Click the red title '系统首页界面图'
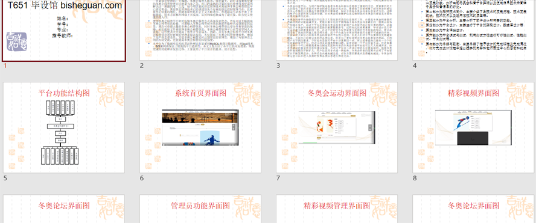Viewport: 536px width, 223px height. tap(200, 93)
